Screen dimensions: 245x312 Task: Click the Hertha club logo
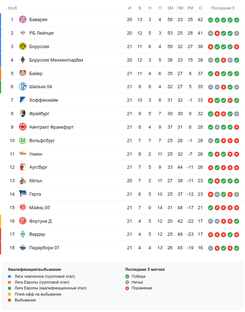(23, 194)
